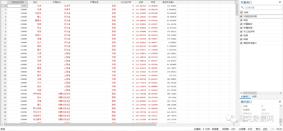Screen dimensions: 283x131
Task: Uncheck the 纬度 variable checkbox
Action: (241, 39)
